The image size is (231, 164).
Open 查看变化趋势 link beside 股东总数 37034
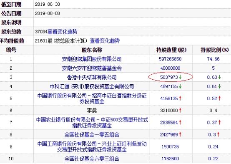(62, 32)
